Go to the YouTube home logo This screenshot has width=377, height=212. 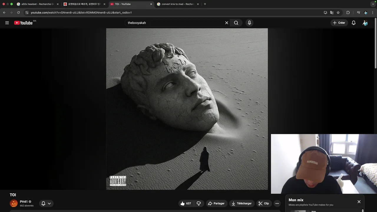(x=23, y=23)
